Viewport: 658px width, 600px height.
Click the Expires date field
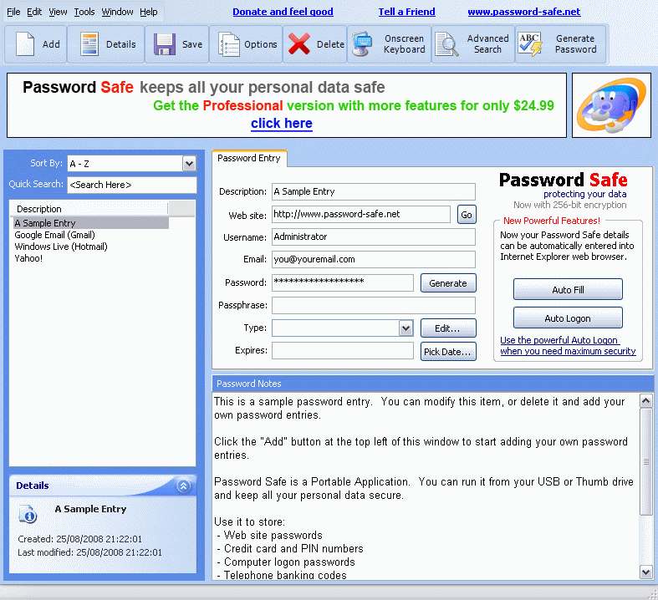point(343,350)
